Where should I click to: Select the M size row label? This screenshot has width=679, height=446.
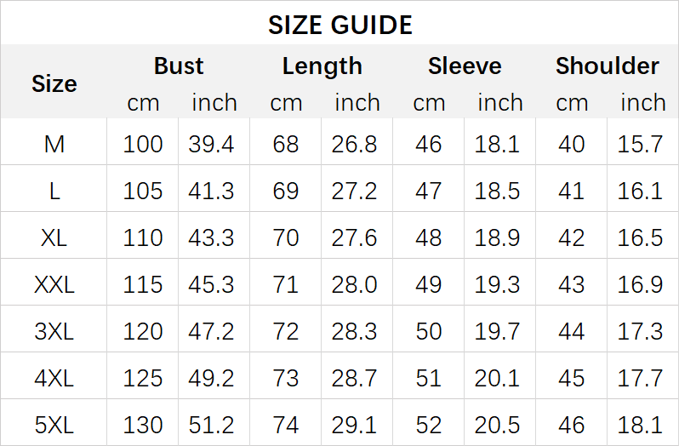point(54,144)
